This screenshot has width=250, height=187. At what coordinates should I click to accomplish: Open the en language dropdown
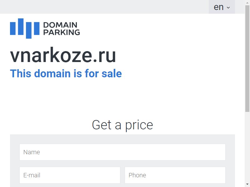(x=222, y=7)
